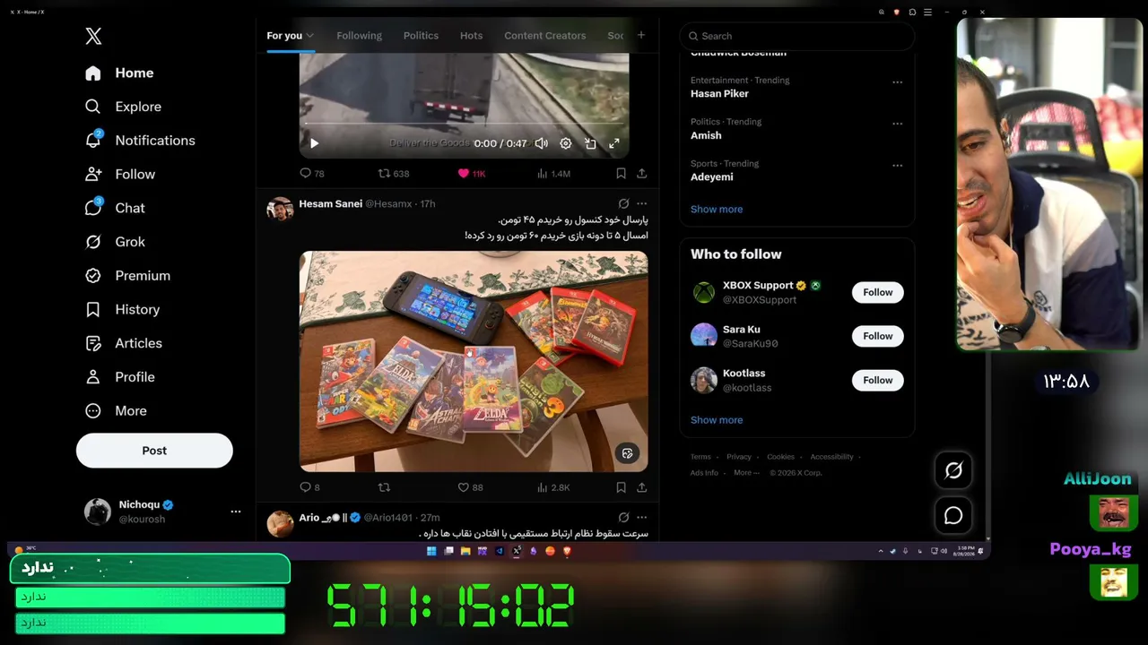Open the More menu in the sidebar
Screen dimensions: 1148x645
115,411
